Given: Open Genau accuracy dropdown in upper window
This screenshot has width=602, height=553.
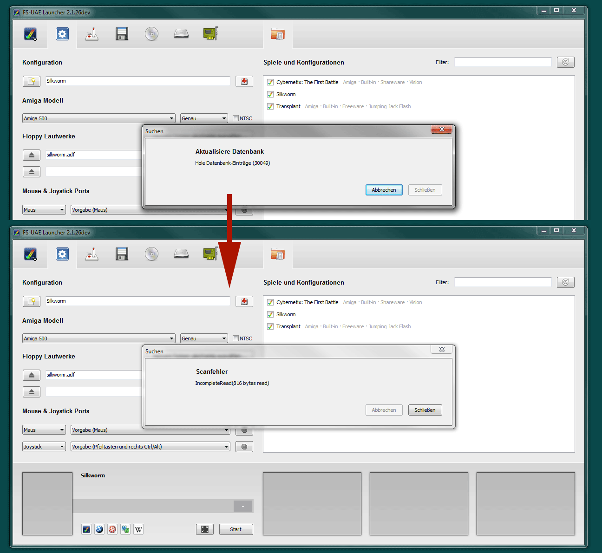Looking at the screenshot, I should (204, 118).
